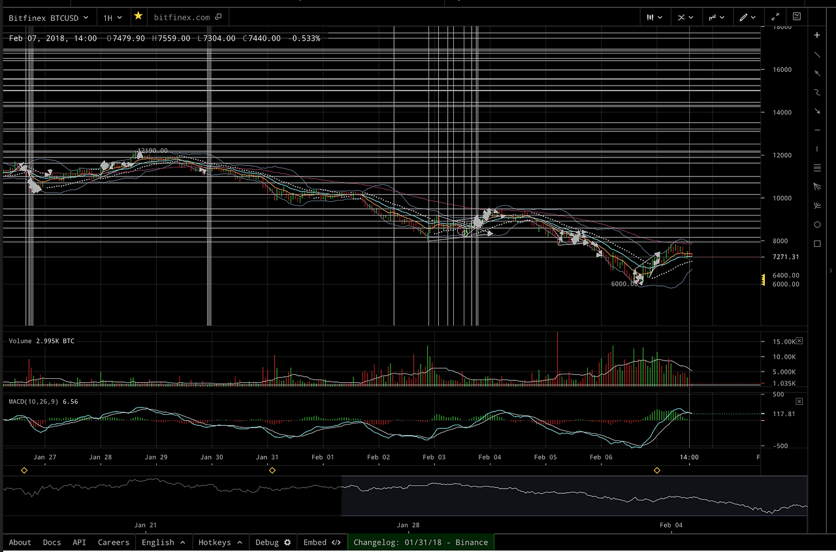Click the chart snapshot icon
Screen dimensions: 836x552
point(797,17)
